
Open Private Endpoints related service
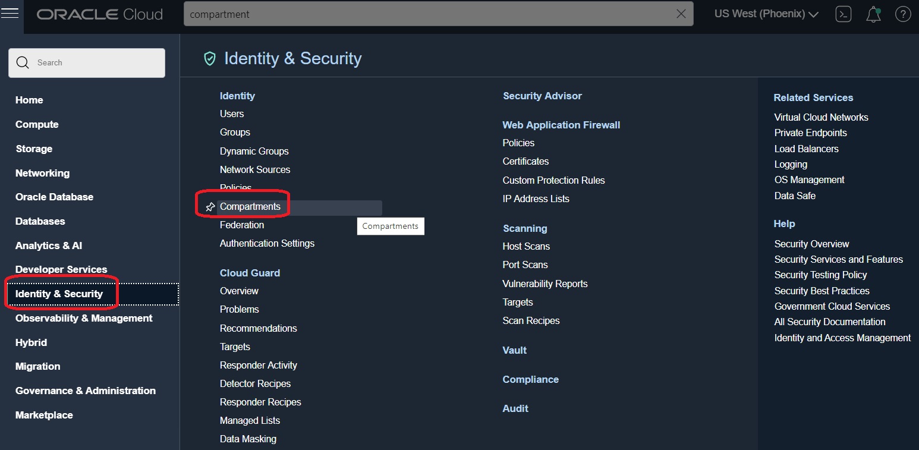pos(810,133)
